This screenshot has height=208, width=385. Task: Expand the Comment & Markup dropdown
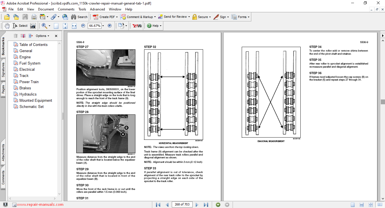pos(155,17)
